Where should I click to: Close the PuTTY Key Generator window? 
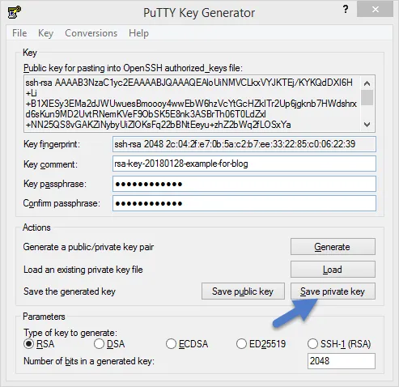coord(375,10)
